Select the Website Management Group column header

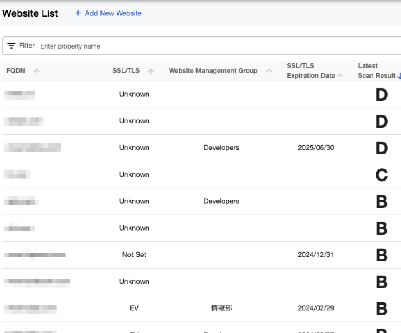click(x=213, y=71)
